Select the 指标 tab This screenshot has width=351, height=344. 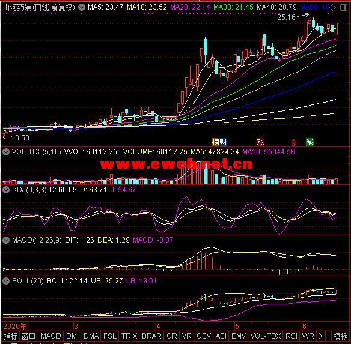point(10,336)
